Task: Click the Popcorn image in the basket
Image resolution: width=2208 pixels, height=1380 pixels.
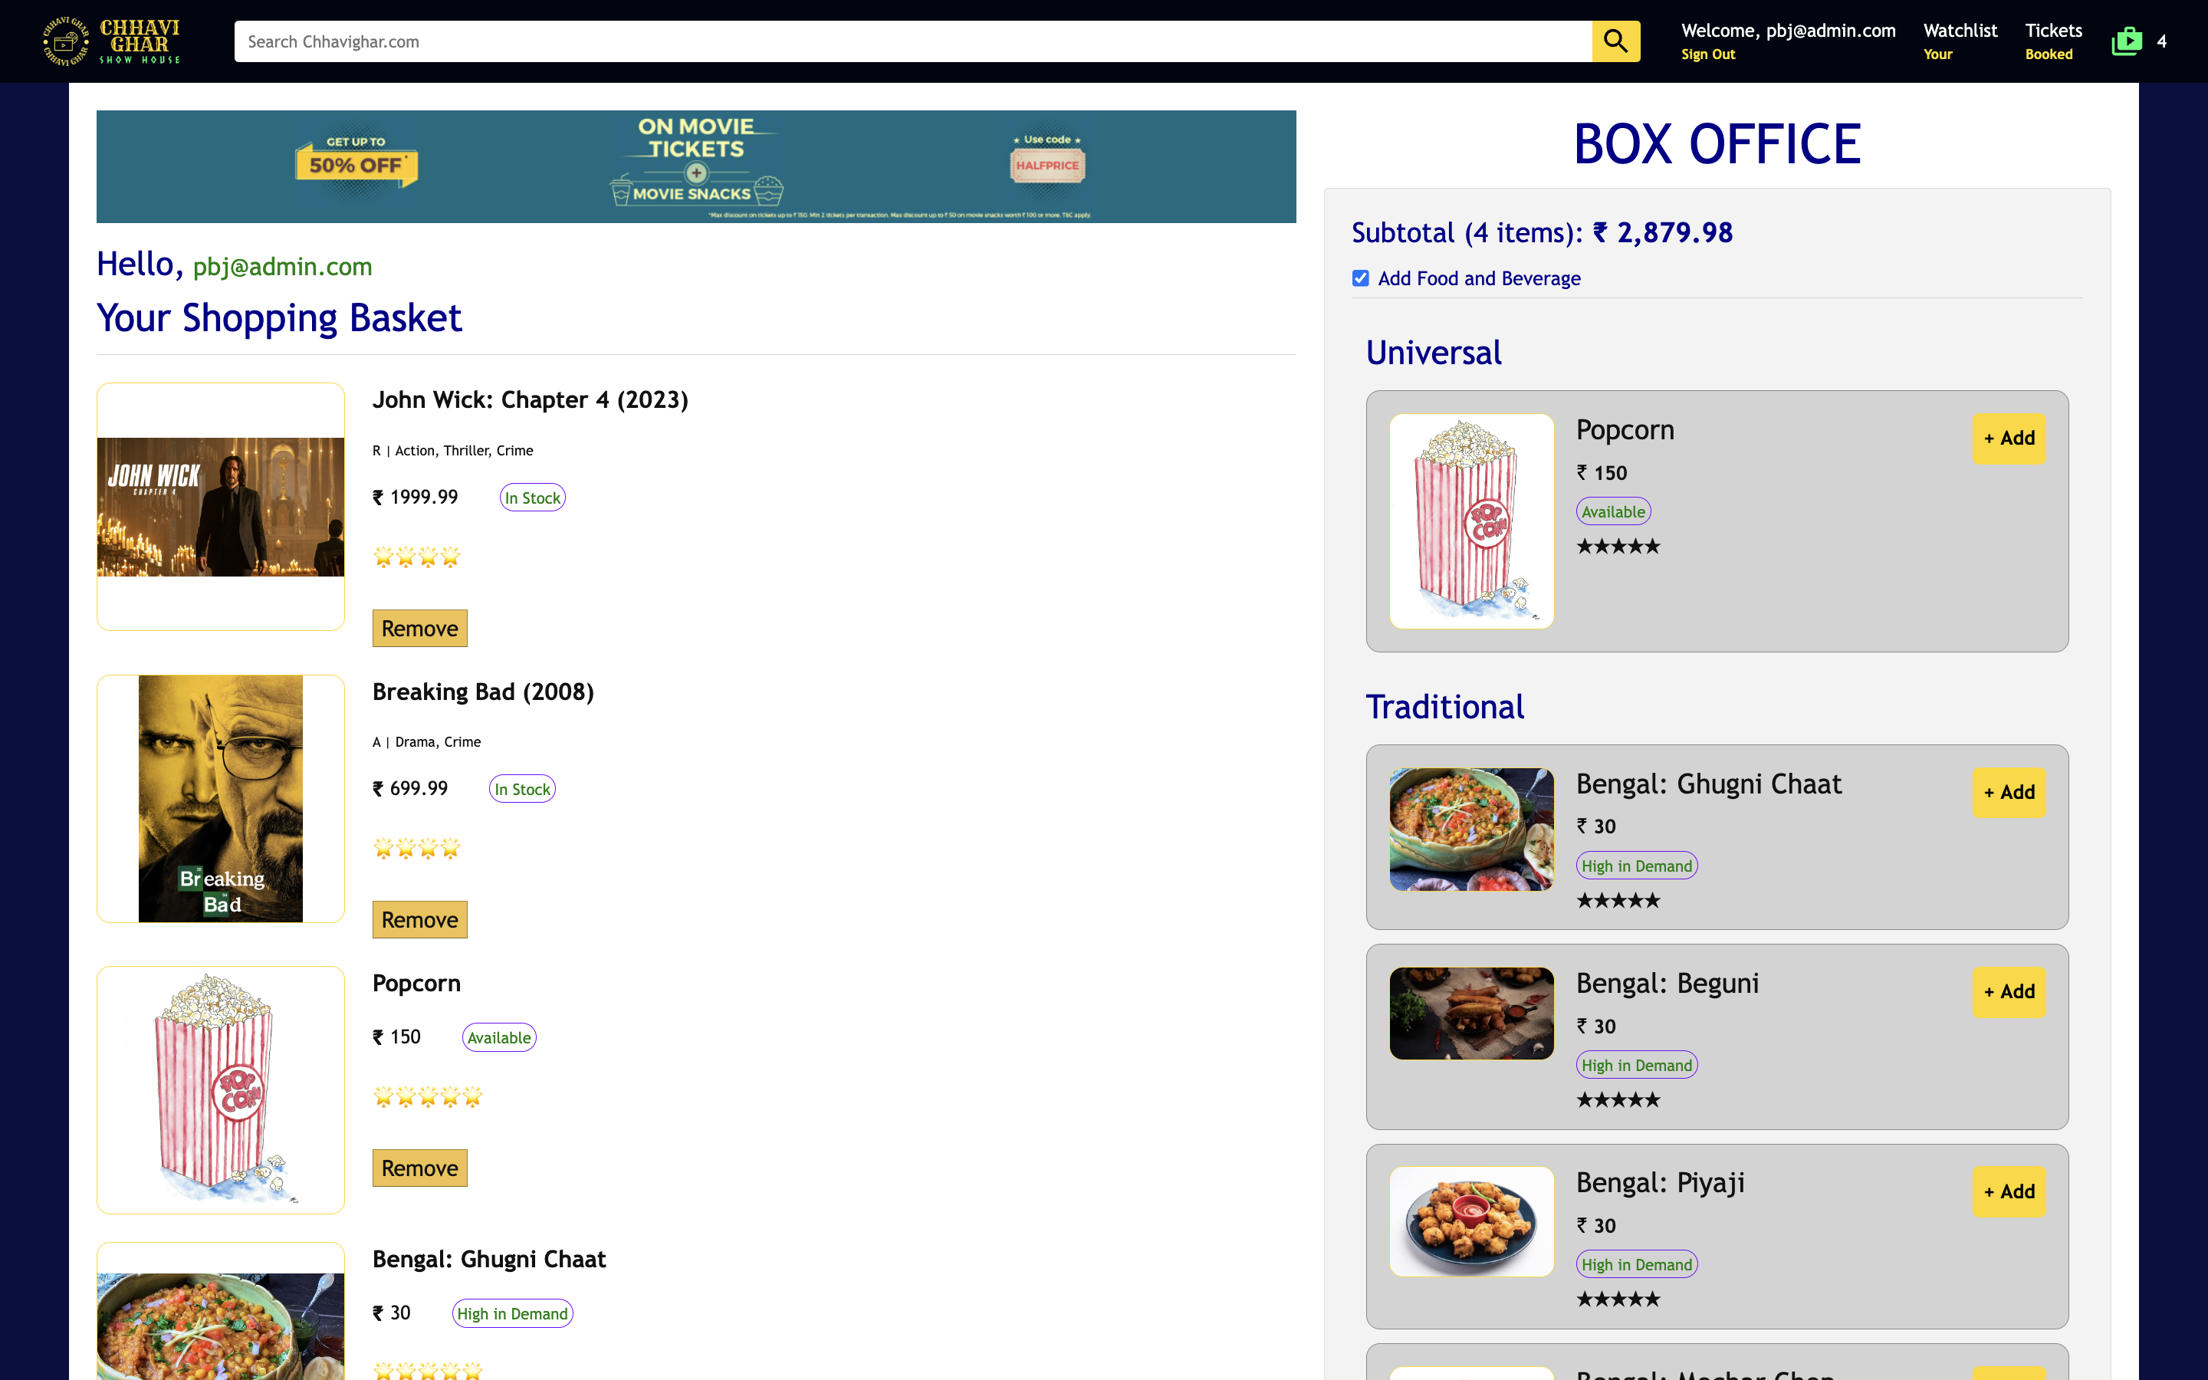Action: [x=220, y=1089]
